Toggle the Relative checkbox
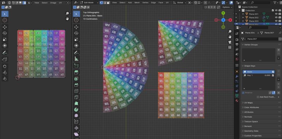 (x=243, y=93)
